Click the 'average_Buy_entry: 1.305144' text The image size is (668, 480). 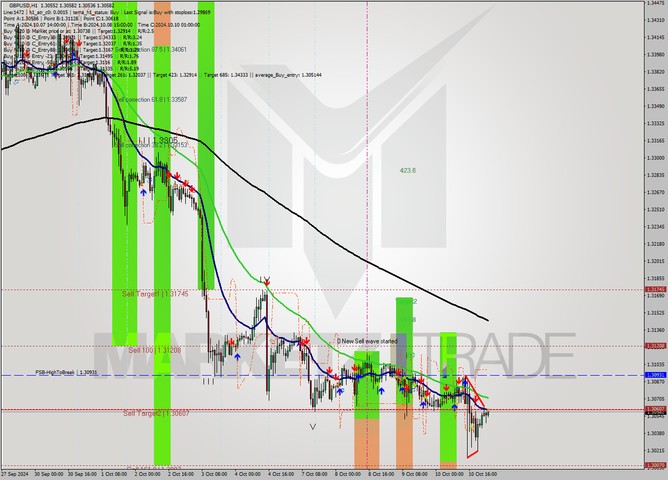pyautogui.click(x=288, y=75)
